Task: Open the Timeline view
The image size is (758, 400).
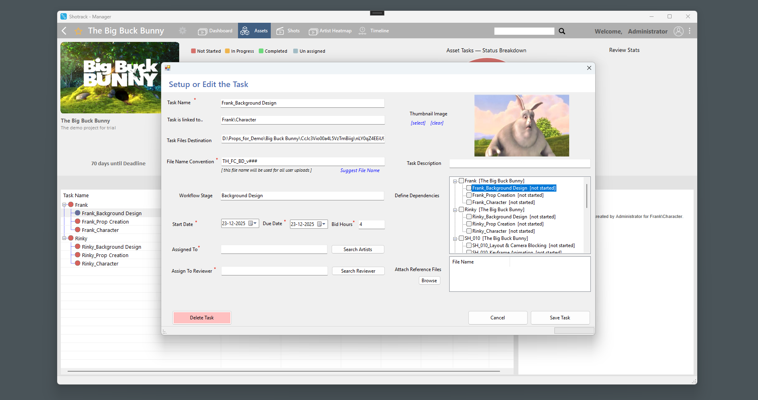Action: tap(374, 31)
